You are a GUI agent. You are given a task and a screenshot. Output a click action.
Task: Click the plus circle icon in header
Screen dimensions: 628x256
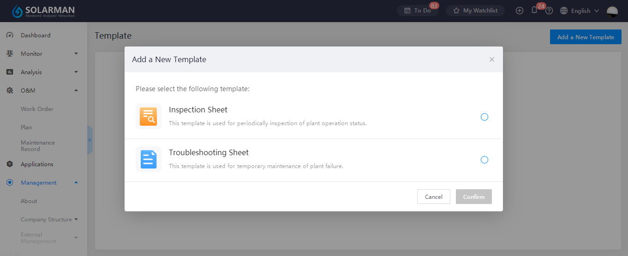(x=520, y=11)
